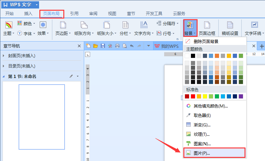Open the 分隔符 breaks dropdown
Image resolution: width=265 pixels, height=161 pixels.
168,24
